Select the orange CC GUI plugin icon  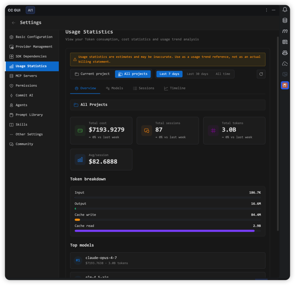coord(285,85)
